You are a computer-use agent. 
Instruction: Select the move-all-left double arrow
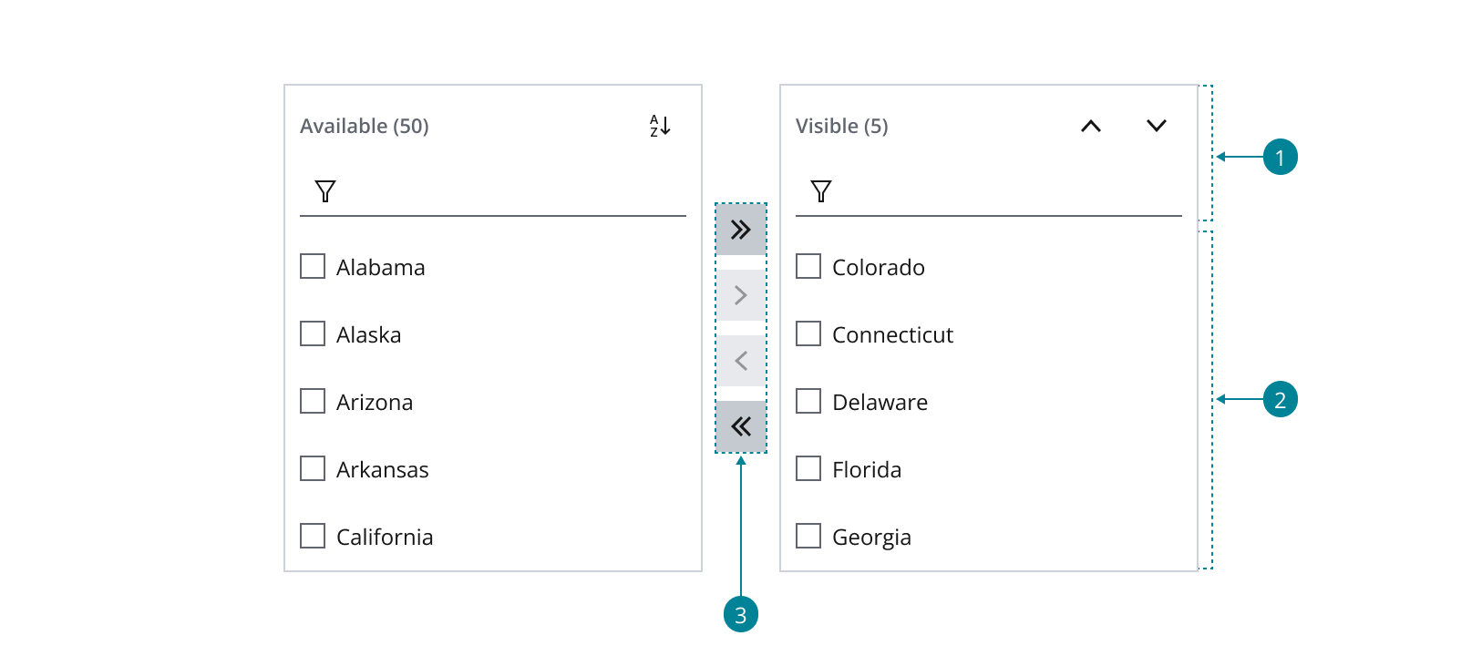click(741, 425)
